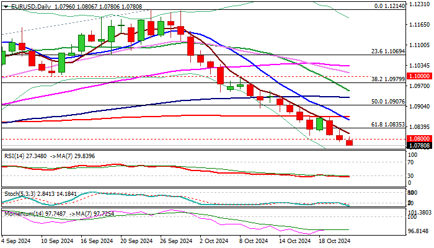Click 1.08395 on the price axis
The image size is (434, 248).
coord(419,126)
